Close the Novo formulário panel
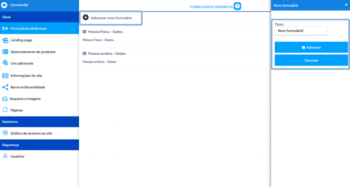This screenshot has height=187, width=350. [346, 5]
